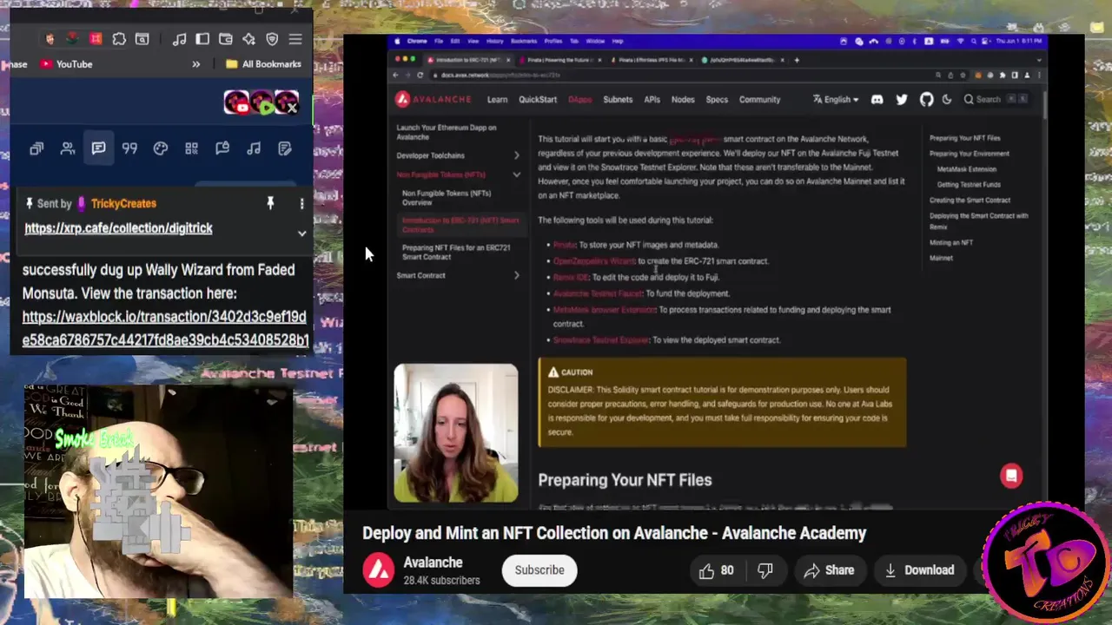Click the red screenshot capture extension icon
The height and width of the screenshot is (625, 1112).
pos(96,39)
